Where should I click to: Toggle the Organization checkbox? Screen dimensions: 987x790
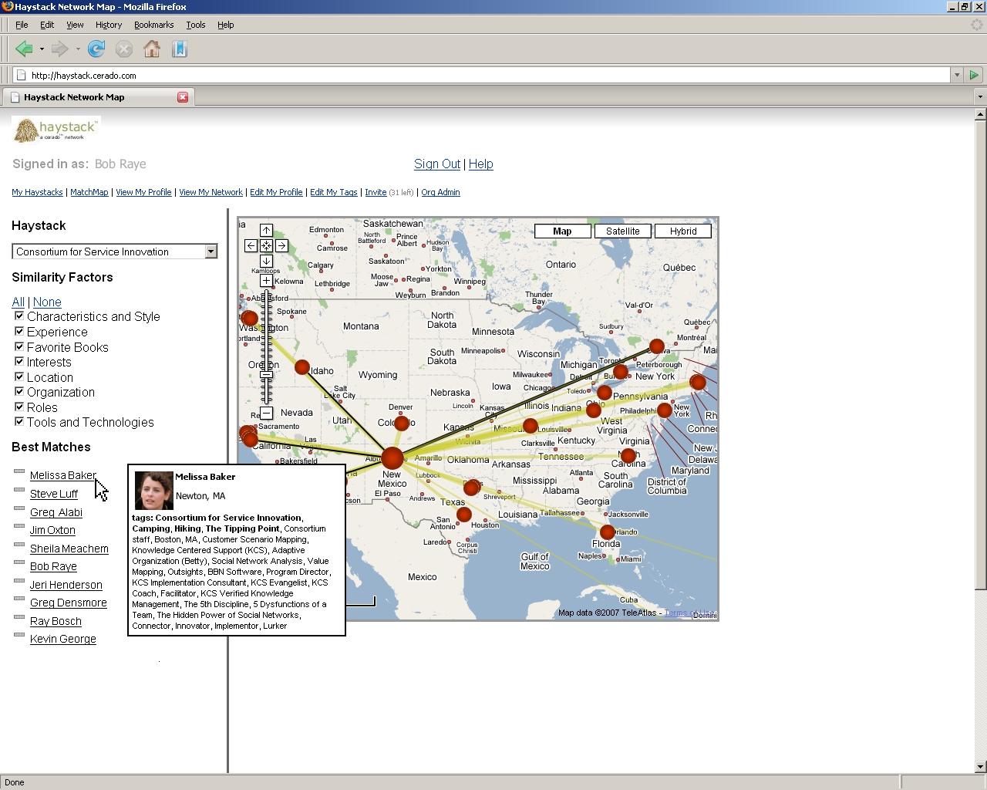[19, 391]
